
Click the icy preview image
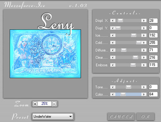45,54
